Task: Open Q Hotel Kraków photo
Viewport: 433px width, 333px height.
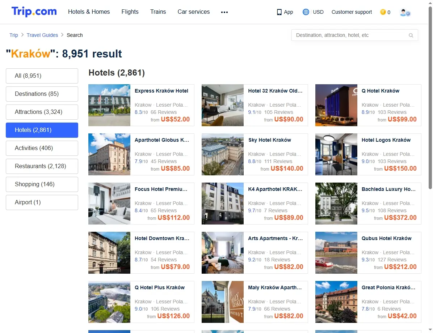Action: tap(336, 105)
